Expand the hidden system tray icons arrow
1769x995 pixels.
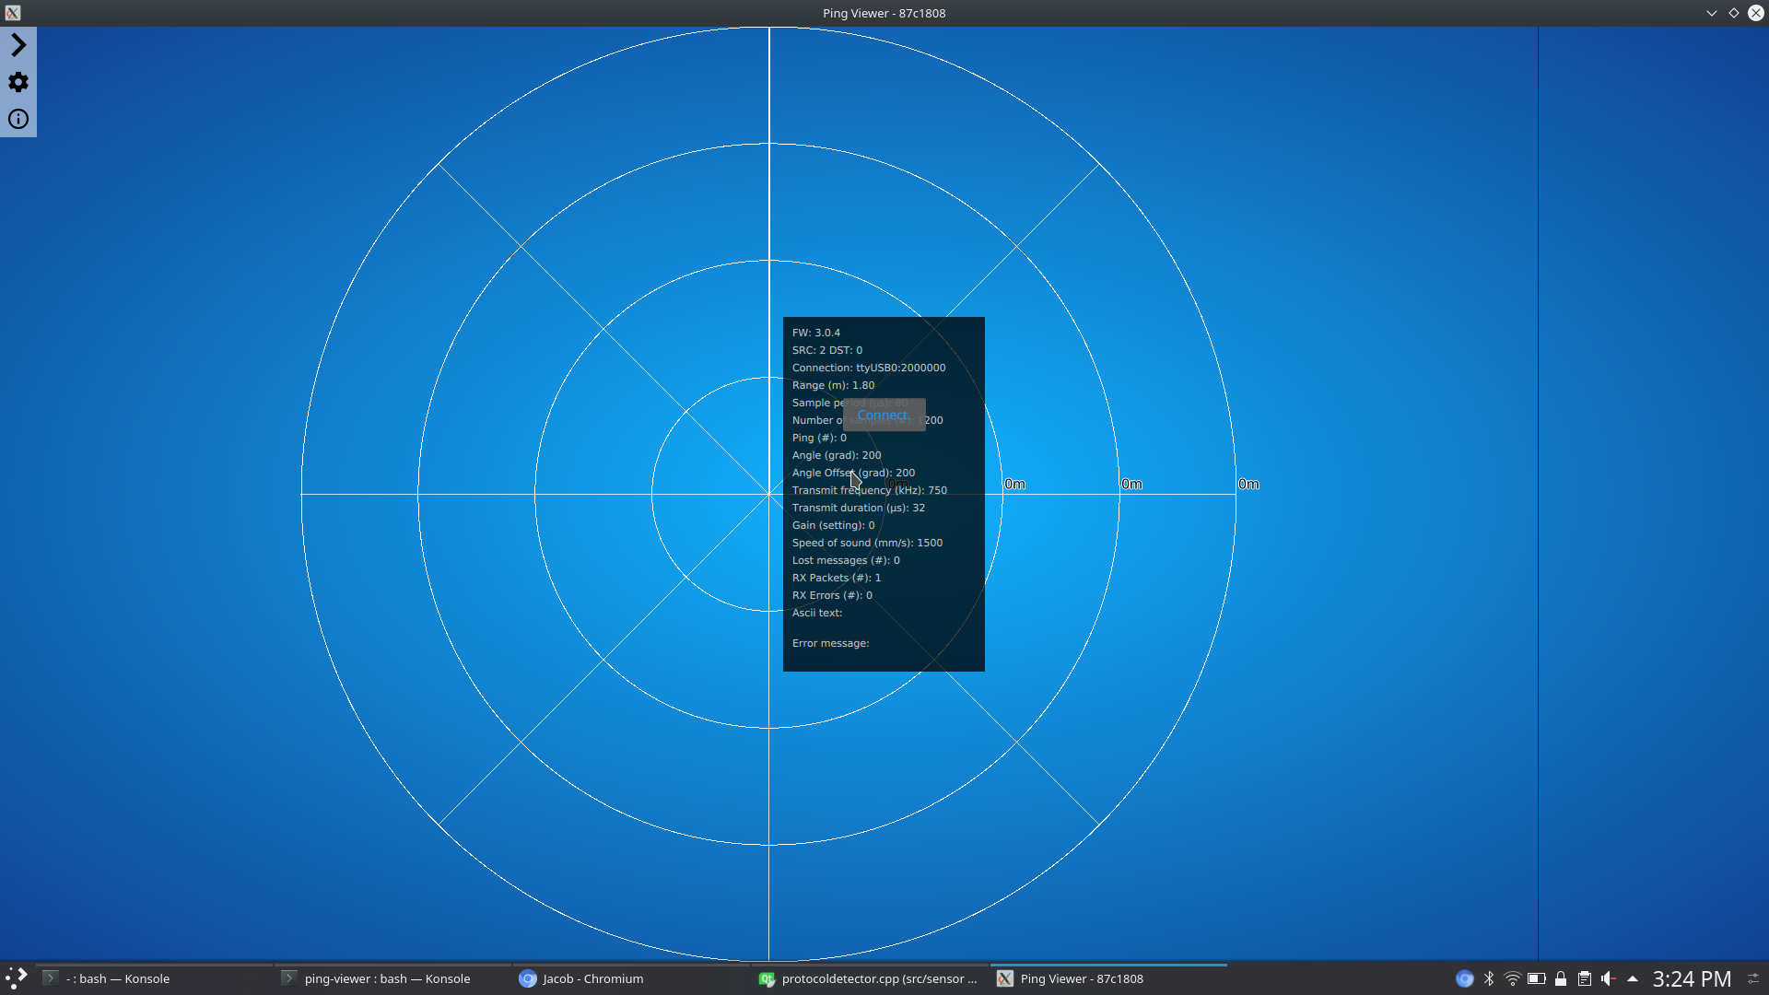click(1634, 978)
